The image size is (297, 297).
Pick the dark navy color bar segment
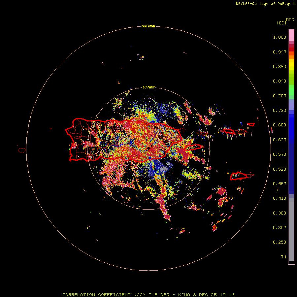pos(291,167)
